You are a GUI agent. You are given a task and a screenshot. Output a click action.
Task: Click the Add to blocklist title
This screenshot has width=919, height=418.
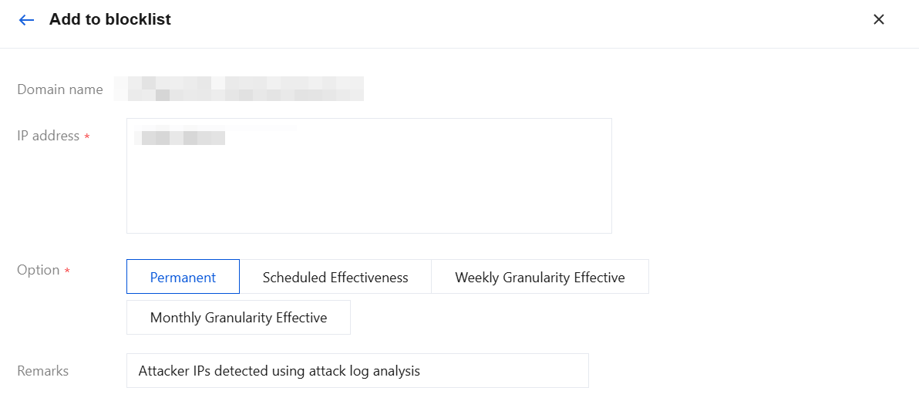pyautogui.click(x=110, y=20)
